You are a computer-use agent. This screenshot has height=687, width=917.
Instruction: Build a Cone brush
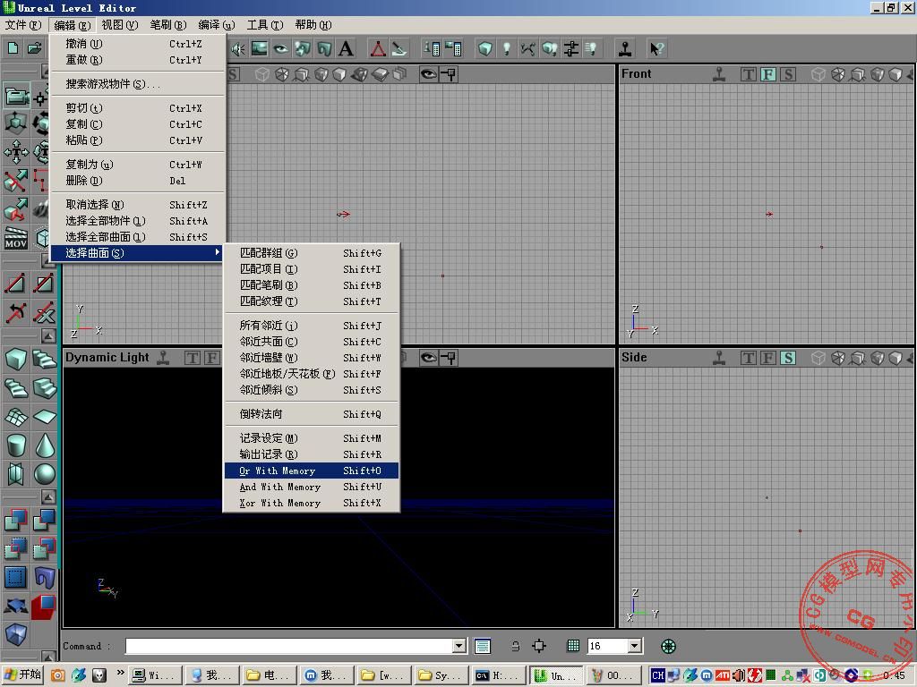44,445
